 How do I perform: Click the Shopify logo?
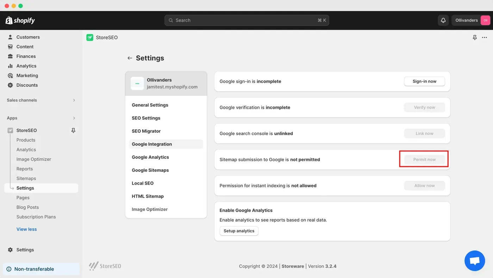tap(20, 20)
